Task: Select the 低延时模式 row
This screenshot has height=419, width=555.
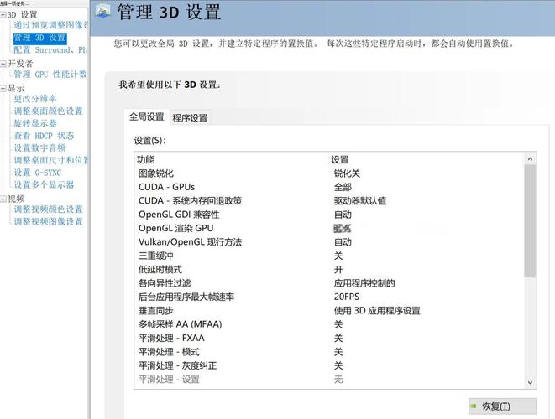Action: click(329, 270)
